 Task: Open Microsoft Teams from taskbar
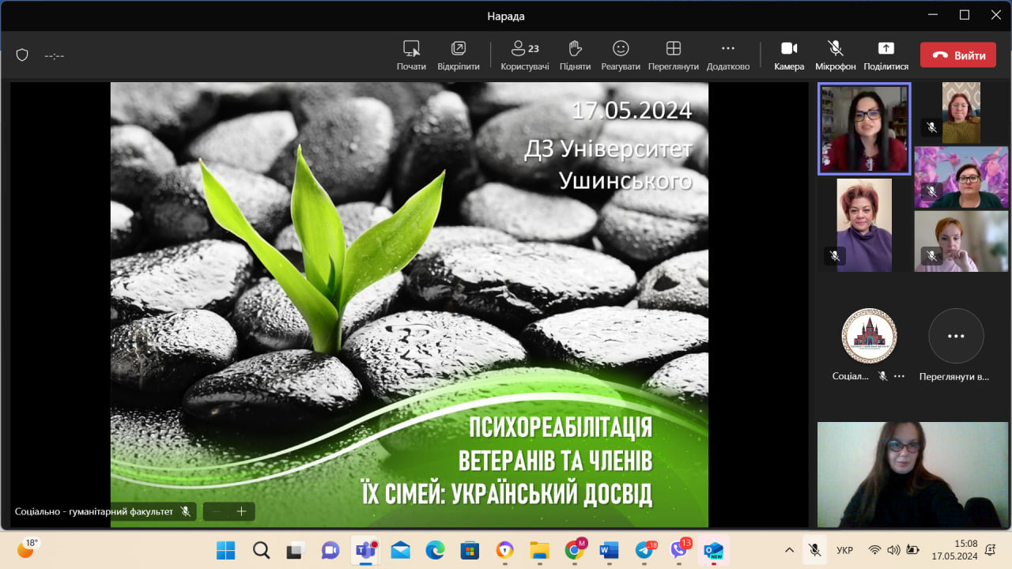tap(365, 550)
